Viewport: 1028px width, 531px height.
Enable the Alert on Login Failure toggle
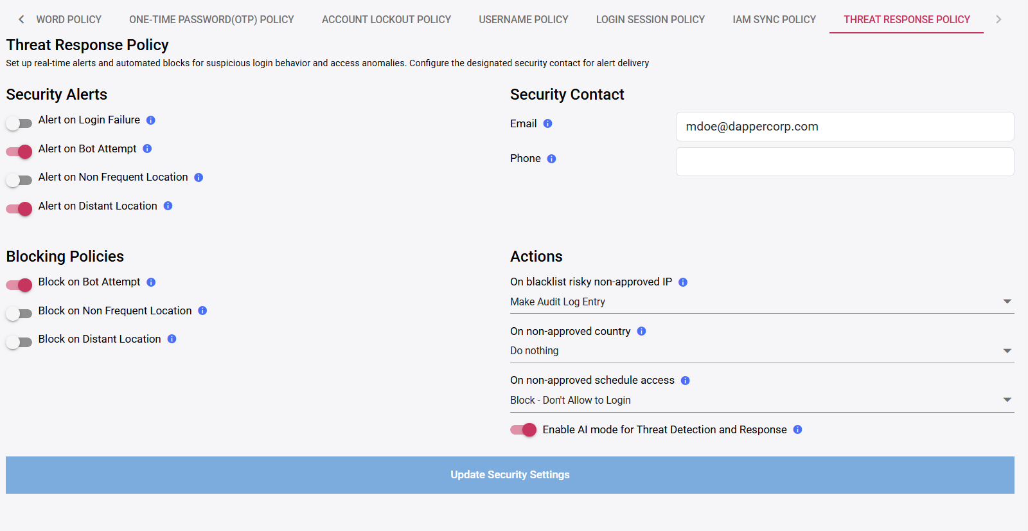click(19, 123)
